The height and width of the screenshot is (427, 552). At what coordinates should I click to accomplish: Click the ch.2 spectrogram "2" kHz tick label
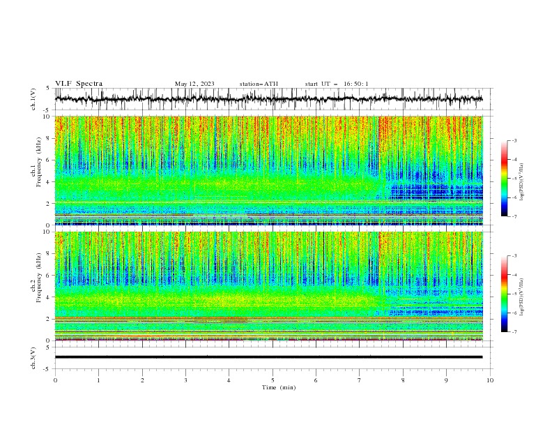click(48, 319)
